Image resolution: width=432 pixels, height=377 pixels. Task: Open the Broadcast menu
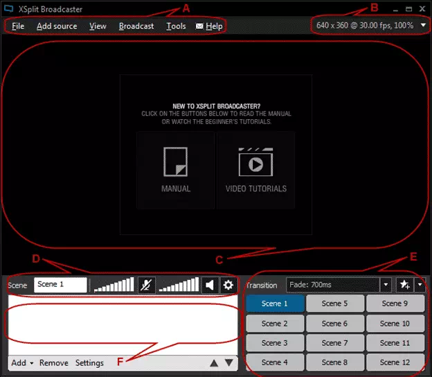click(136, 26)
